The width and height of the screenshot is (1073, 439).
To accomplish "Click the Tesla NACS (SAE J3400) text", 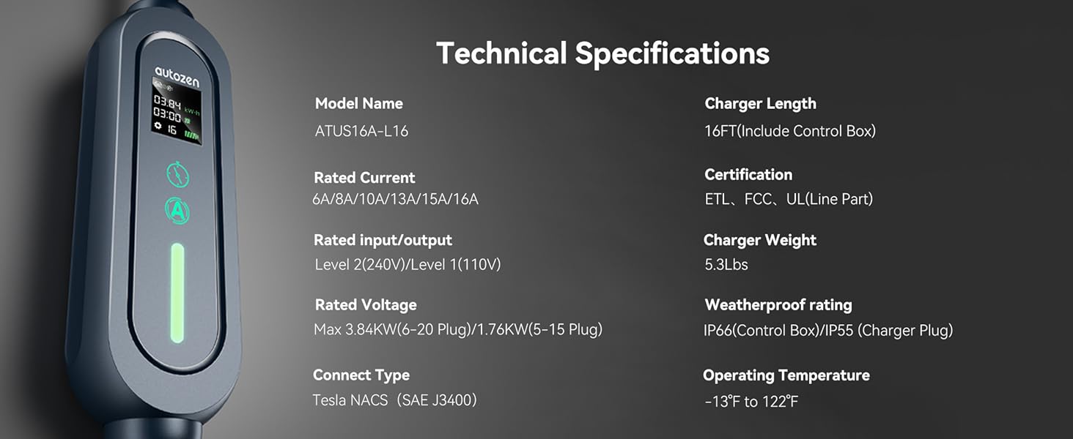I will pos(395,400).
